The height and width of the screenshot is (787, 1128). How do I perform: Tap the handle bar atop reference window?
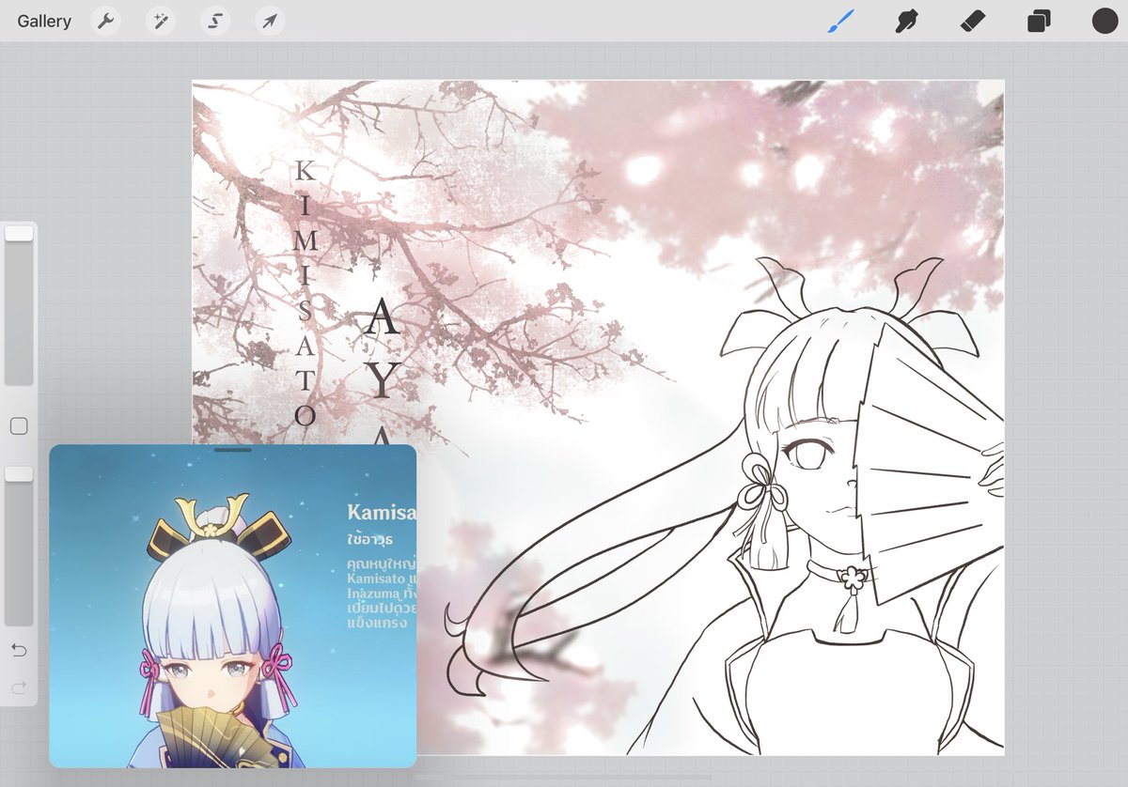232,450
